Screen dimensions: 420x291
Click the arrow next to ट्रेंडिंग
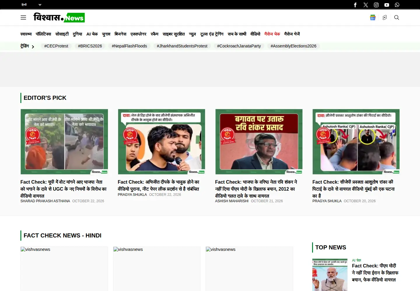tap(33, 47)
